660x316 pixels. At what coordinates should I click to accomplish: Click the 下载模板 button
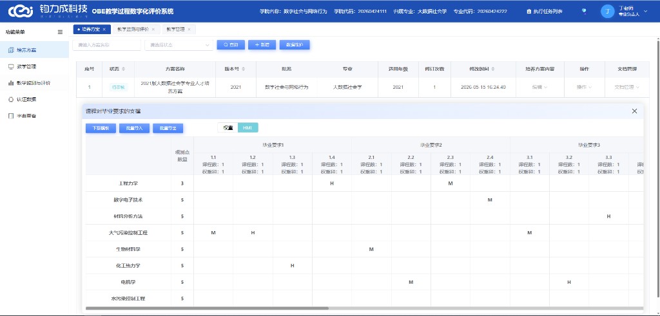tap(101, 129)
